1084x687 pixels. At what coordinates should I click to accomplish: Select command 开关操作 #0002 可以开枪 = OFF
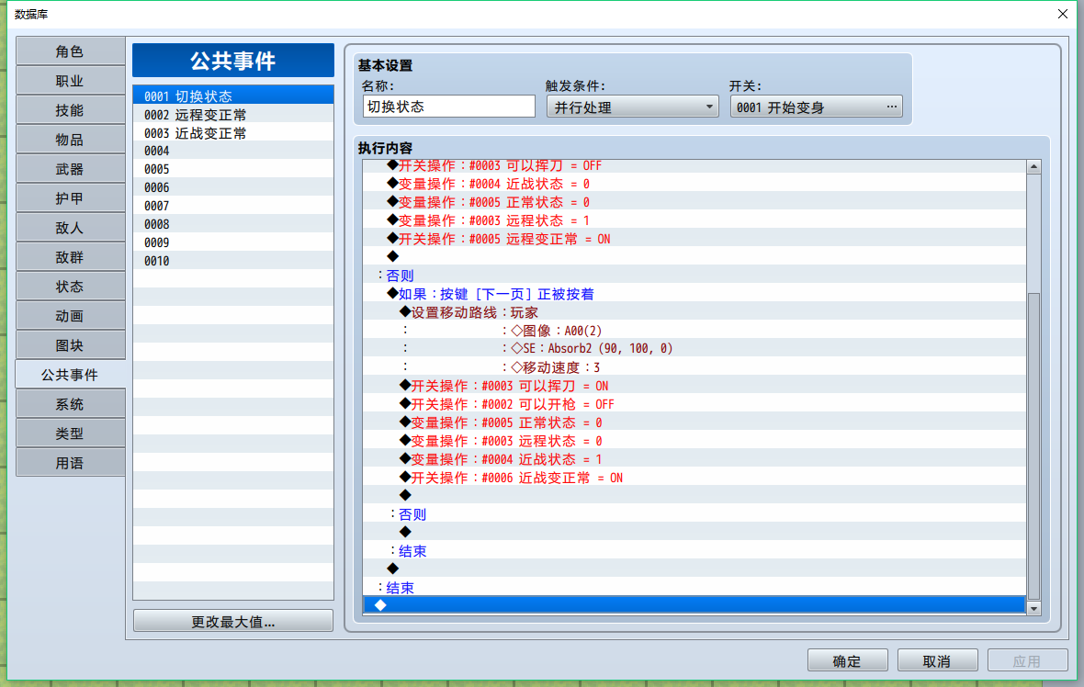[694, 403]
